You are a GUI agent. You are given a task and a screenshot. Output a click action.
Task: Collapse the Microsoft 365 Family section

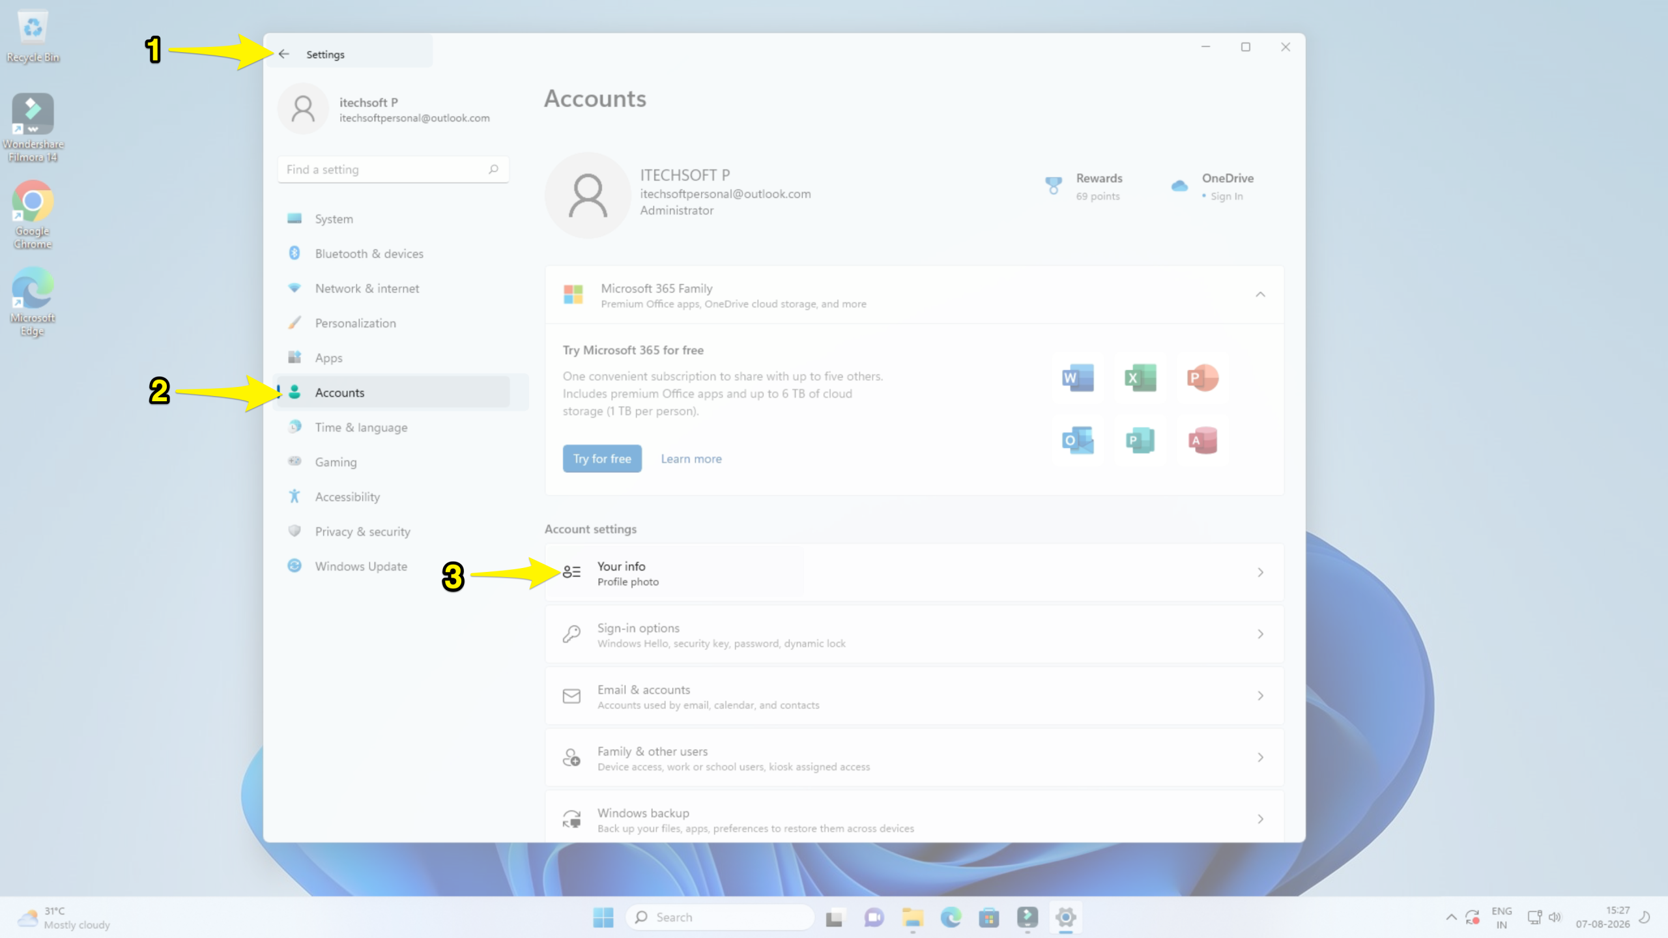pos(1260,294)
